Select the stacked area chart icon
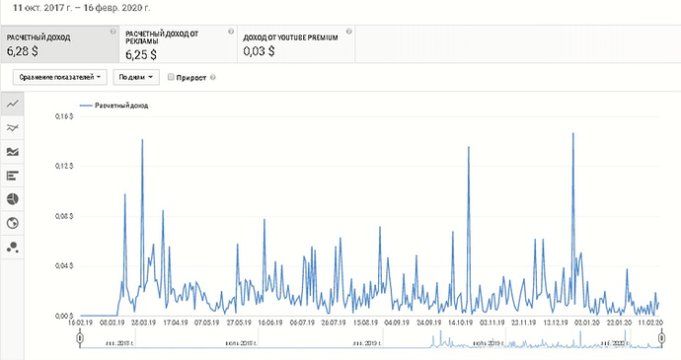This screenshot has width=681, height=360. (13, 152)
